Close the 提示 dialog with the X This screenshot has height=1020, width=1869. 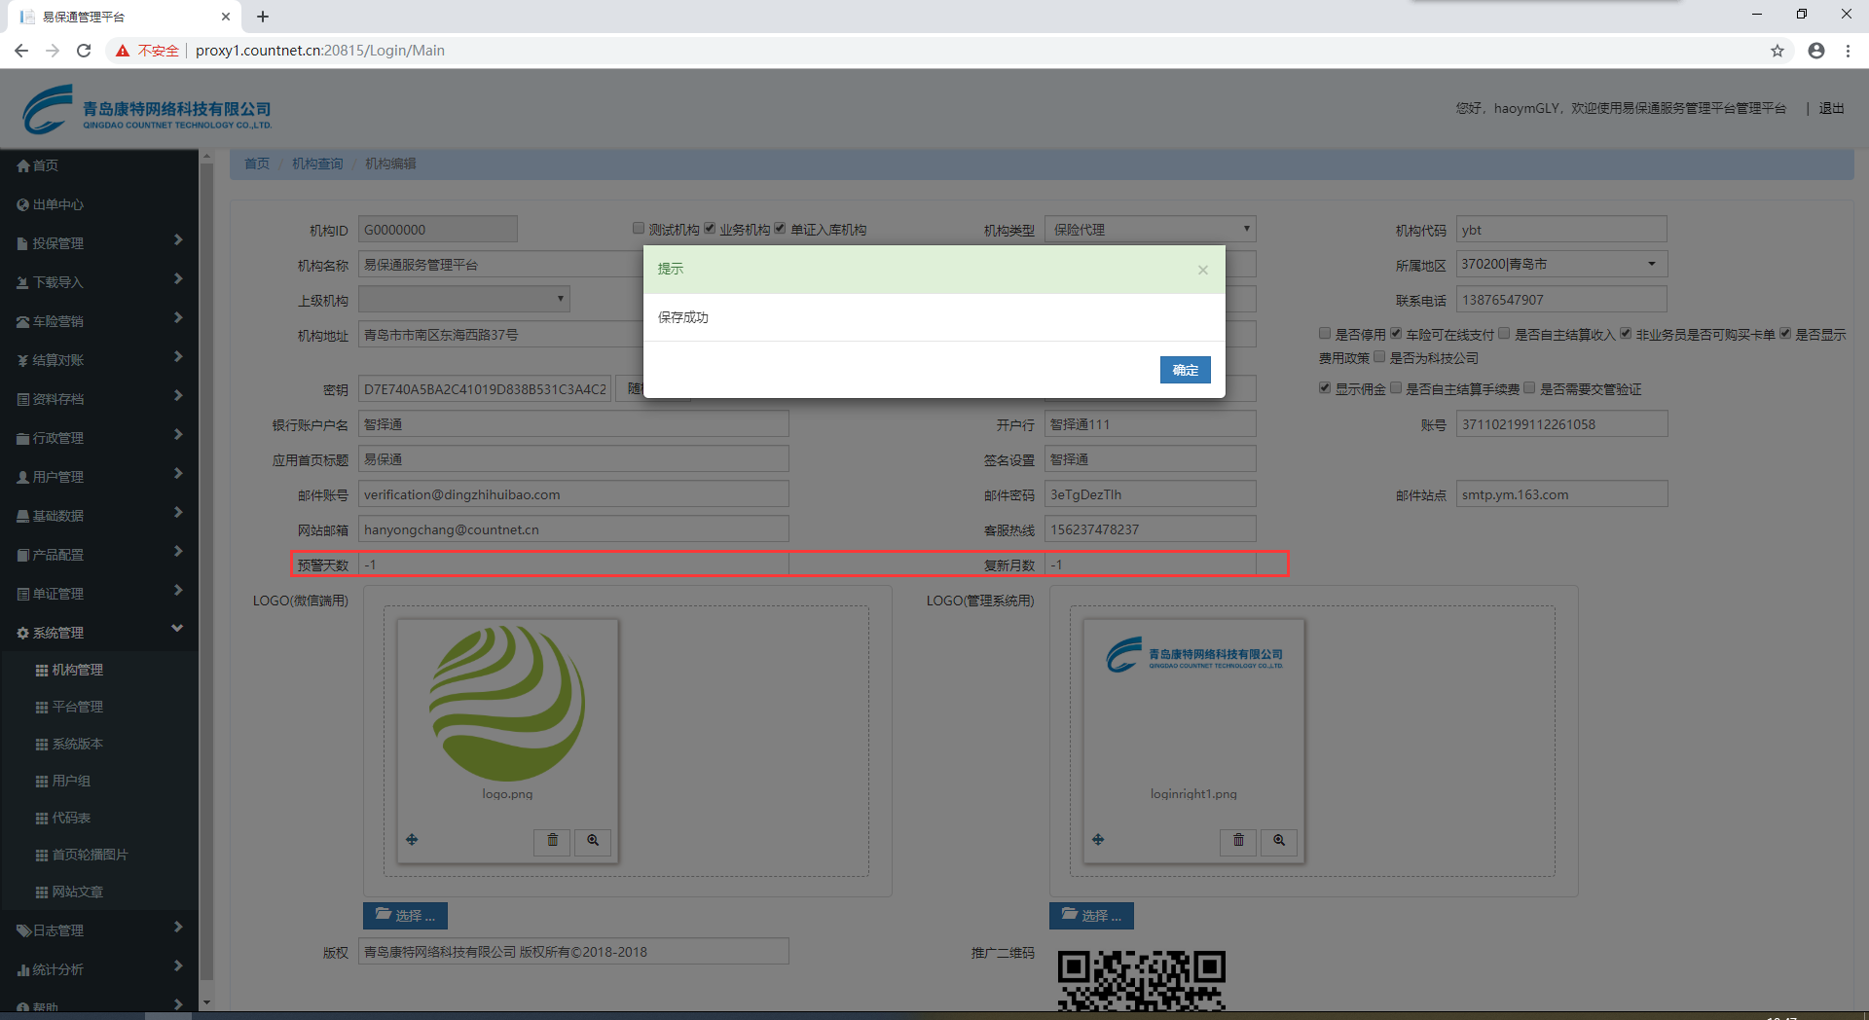[x=1203, y=271]
